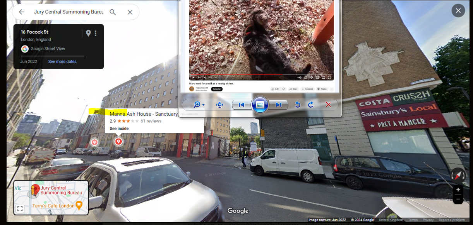Image resolution: width=473 pixels, height=225 pixels.
Task: Click the compass to reset heading
Action: point(458,175)
